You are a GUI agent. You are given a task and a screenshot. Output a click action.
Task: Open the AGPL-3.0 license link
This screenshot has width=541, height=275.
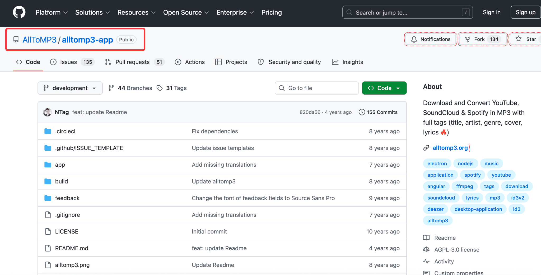(457, 249)
